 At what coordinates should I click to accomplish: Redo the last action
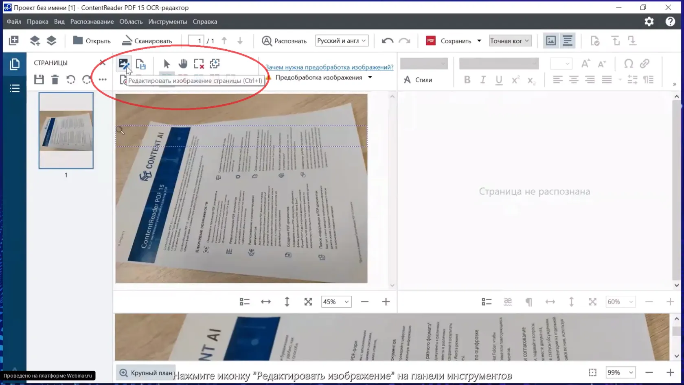click(x=404, y=41)
